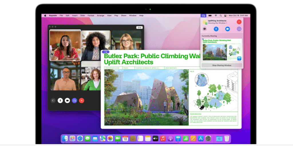The image size is (293, 146).
Task: Open Spotlight search in menu bar
Action: click(221, 16)
